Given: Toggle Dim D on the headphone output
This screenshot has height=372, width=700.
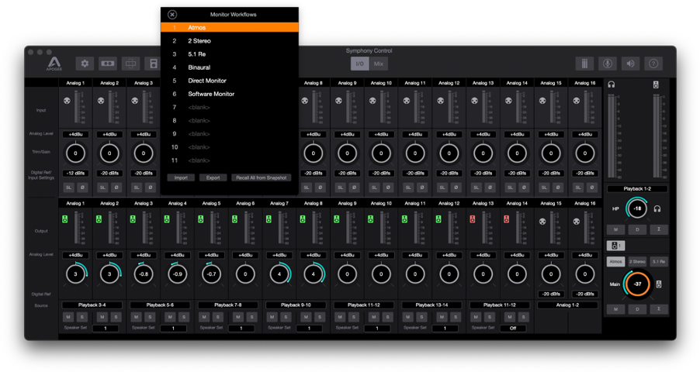Looking at the screenshot, I should point(637,229).
